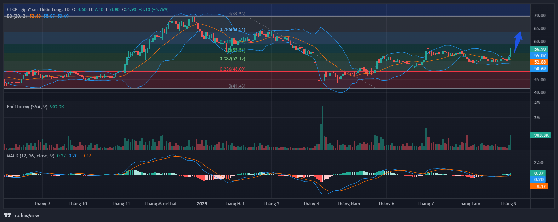Click the green 56.90 current price tag

[x=539, y=49]
